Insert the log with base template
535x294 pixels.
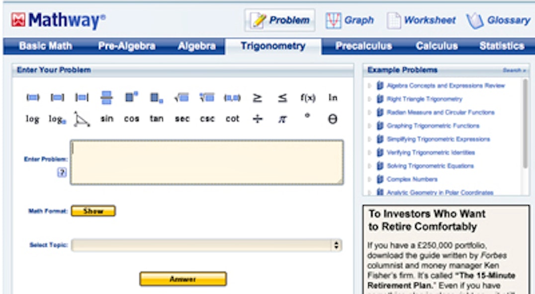point(57,119)
